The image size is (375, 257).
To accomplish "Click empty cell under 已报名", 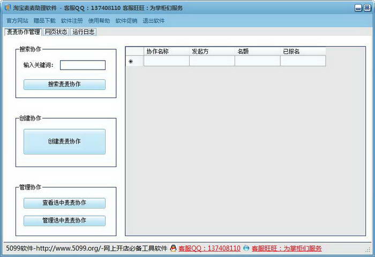I will [x=303, y=61].
